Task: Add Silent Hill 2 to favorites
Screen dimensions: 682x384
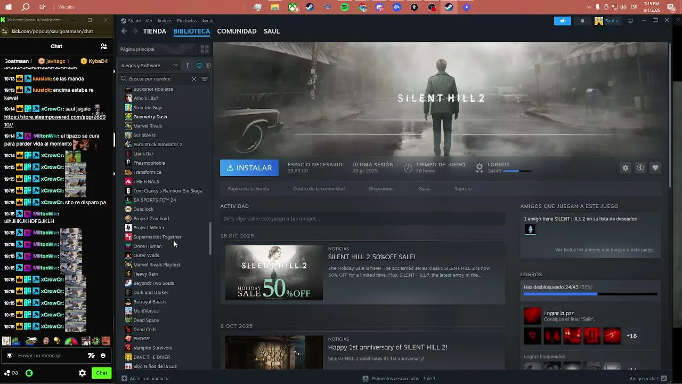Action: click(655, 167)
